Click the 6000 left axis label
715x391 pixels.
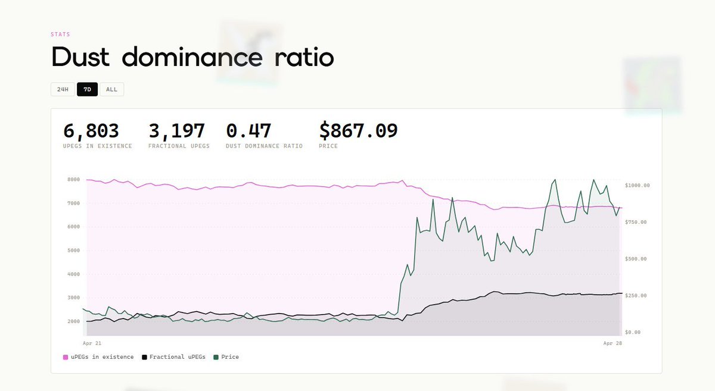tap(74, 227)
